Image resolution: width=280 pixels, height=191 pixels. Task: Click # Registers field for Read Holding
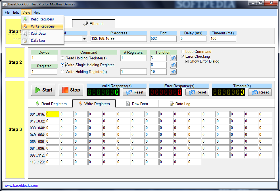[x=133, y=58]
